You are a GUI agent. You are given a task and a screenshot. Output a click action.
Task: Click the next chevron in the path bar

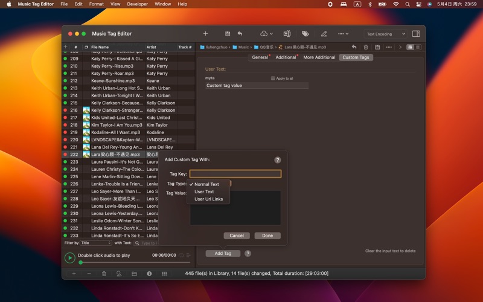click(400, 47)
